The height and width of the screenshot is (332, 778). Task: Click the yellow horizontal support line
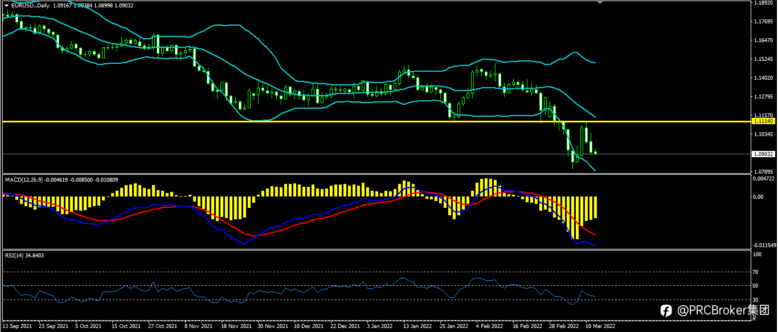tap(376, 121)
